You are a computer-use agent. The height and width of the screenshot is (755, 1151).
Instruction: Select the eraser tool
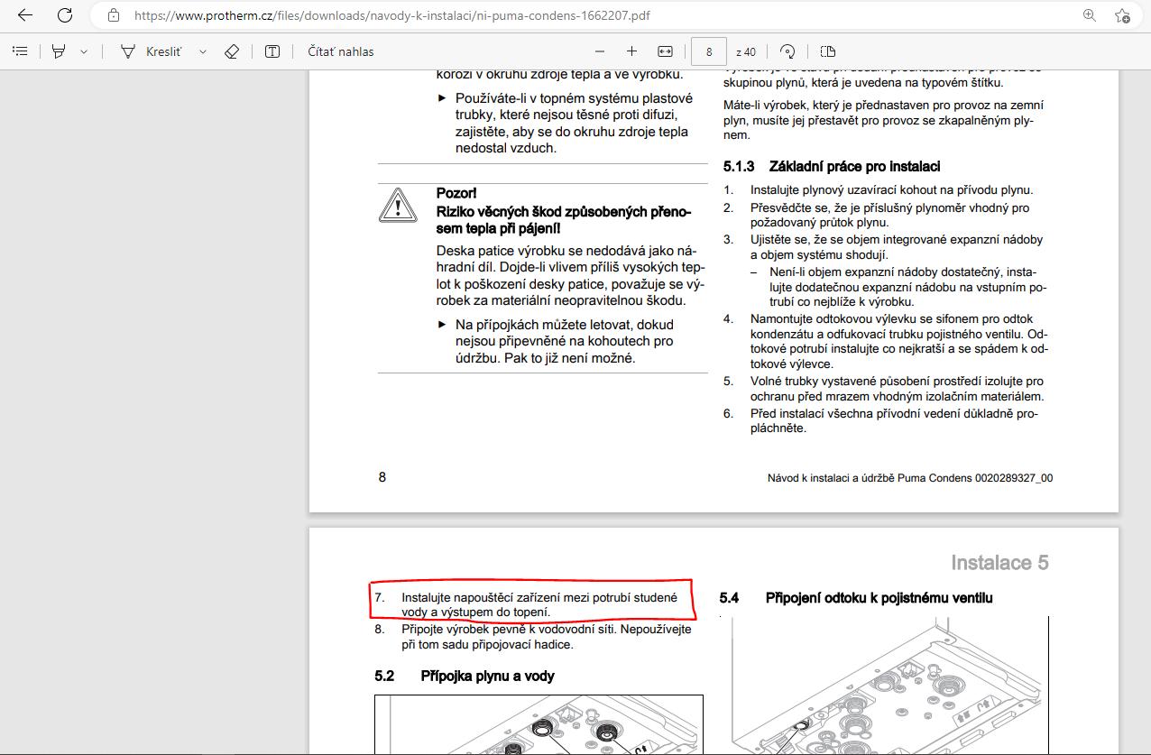click(232, 51)
